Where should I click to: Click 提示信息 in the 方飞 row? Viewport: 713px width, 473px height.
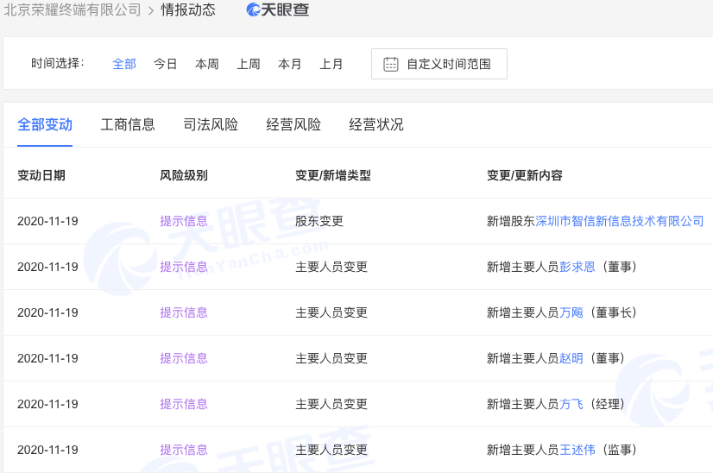coord(184,404)
